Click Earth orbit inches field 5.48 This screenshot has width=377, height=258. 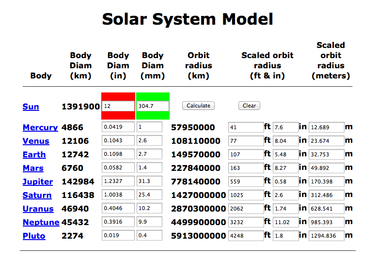click(x=286, y=154)
